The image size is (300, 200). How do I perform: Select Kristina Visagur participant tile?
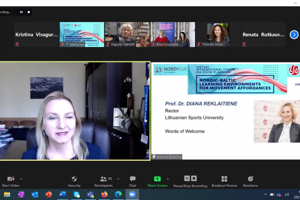[36, 34]
